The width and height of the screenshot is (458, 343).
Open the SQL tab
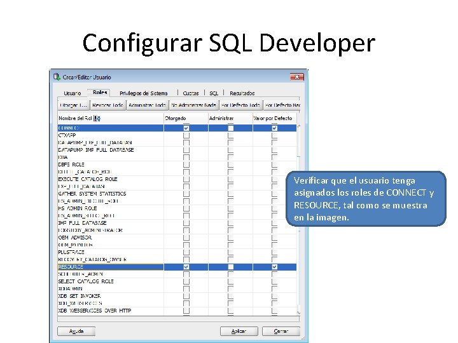(x=214, y=93)
